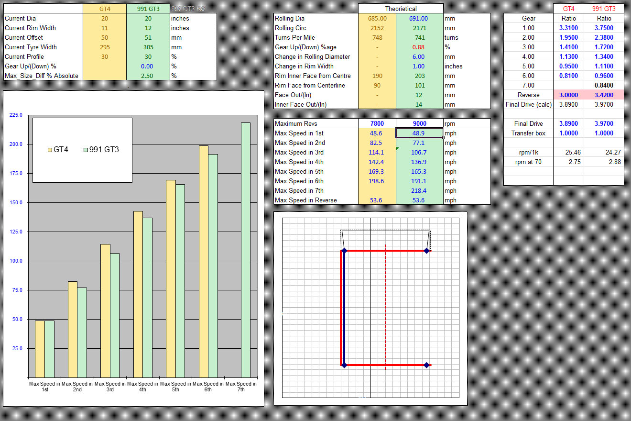
Task: Select the 6th gear ratio 0.8100
Action: click(x=569, y=76)
